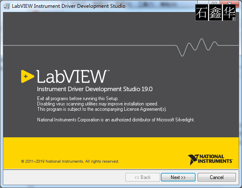Click the yellow LabVIEW arrow logo
Viewport: 242px width, 188px height.
pyautogui.click(x=27, y=76)
